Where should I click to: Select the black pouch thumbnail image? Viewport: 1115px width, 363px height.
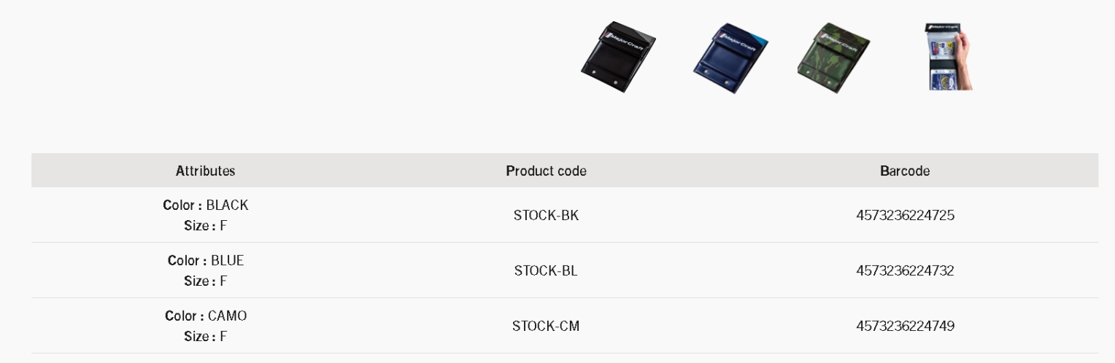[x=618, y=57]
